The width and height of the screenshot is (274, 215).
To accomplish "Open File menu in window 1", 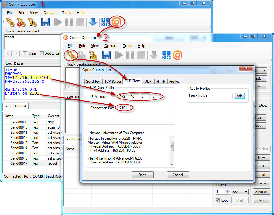I will (10, 13).
